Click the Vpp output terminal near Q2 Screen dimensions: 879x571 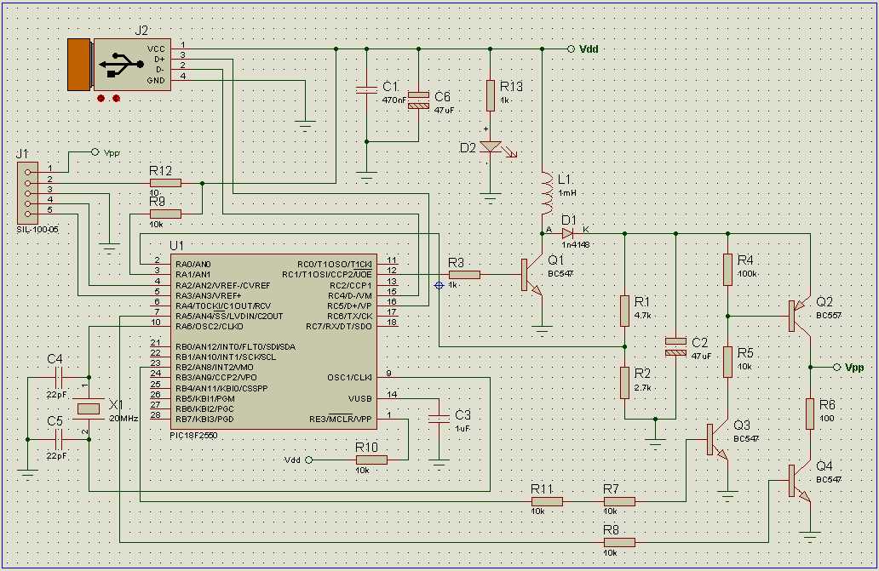(x=836, y=368)
